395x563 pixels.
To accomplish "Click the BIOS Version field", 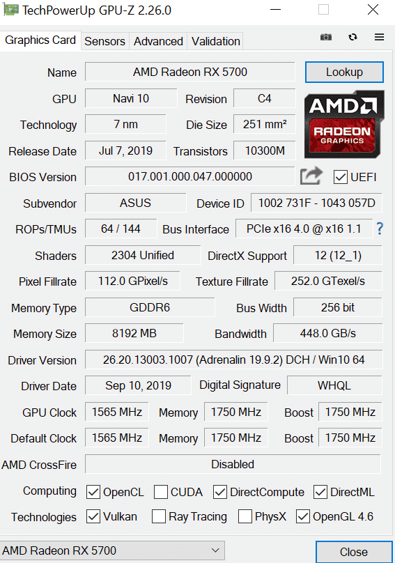I will pyautogui.click(x=190, y=176).
